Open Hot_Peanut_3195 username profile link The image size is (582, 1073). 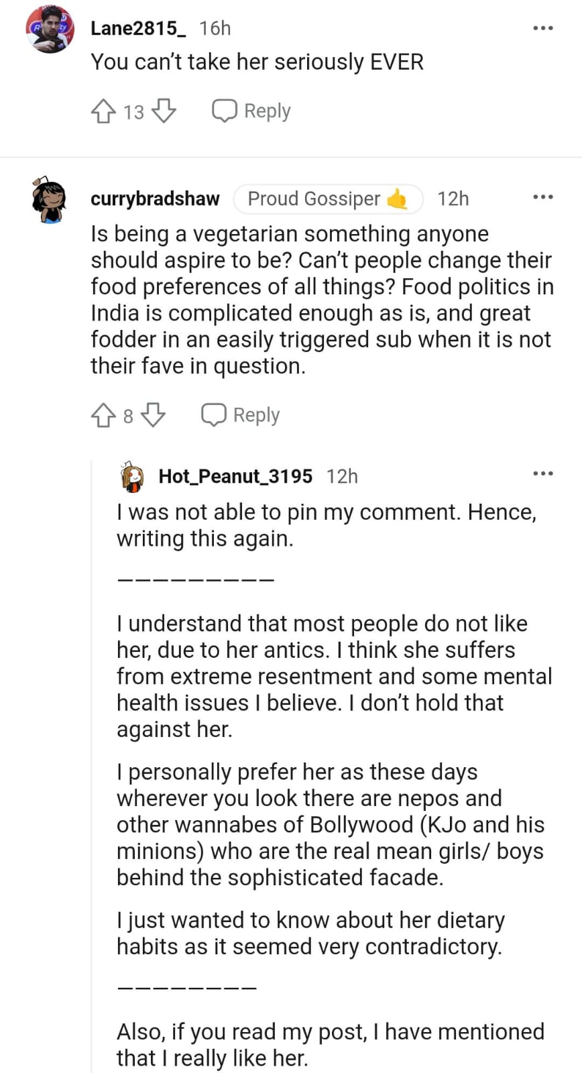tap(235, 476)
